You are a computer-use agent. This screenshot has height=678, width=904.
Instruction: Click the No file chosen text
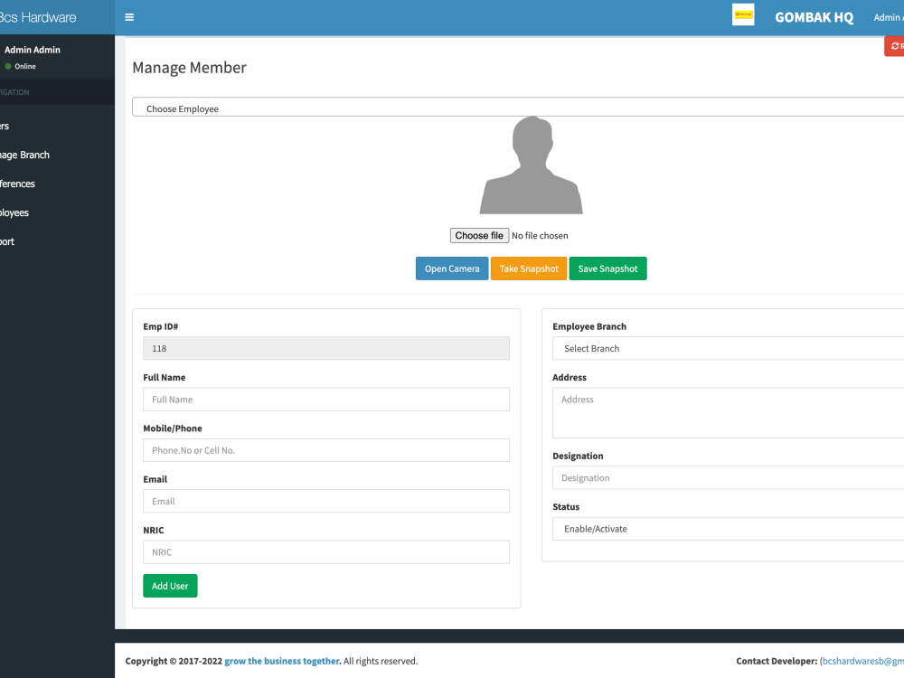[x=540, y=235]
